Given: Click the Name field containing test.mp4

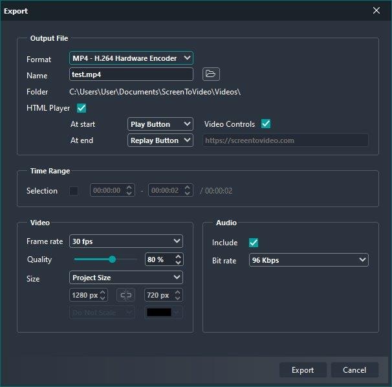Looking at the screenshot, I should tap(131, 74).
